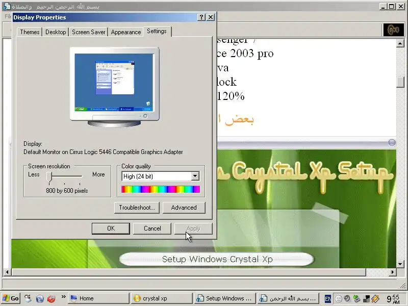The width and height of the screenshot is (408, 306).
Task: Open the Screen Saver tab
Action: [x=88, y=32]
